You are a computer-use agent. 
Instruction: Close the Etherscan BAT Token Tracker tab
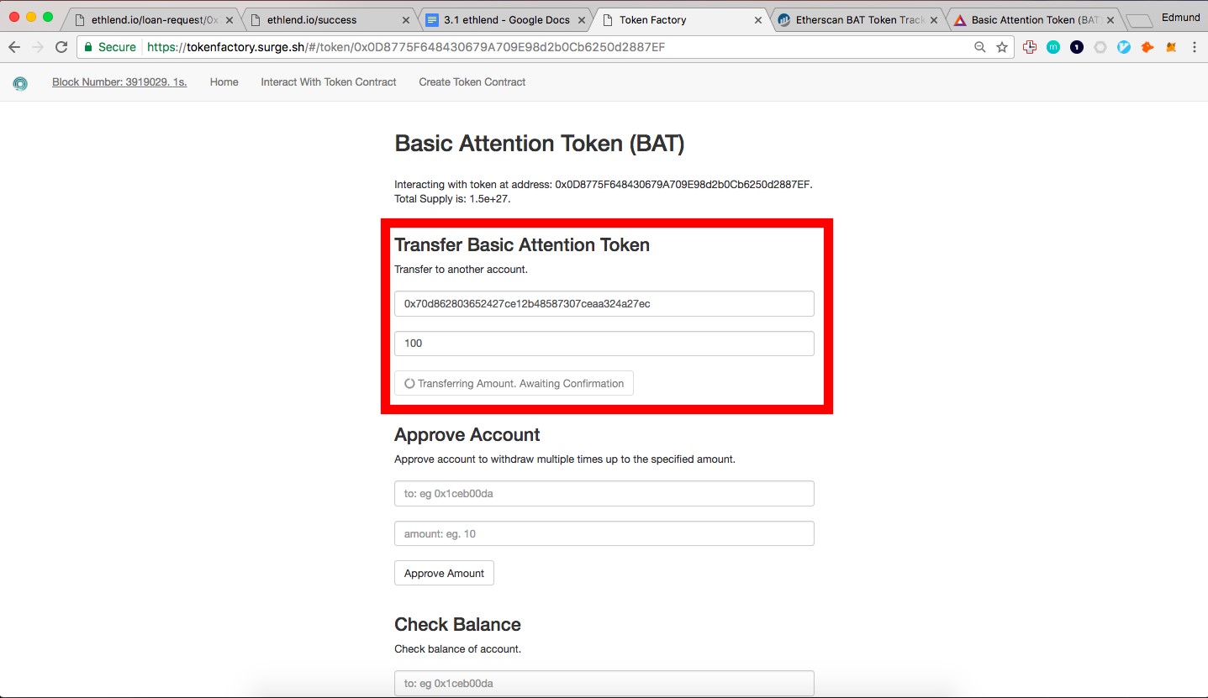tap(934, 20)
